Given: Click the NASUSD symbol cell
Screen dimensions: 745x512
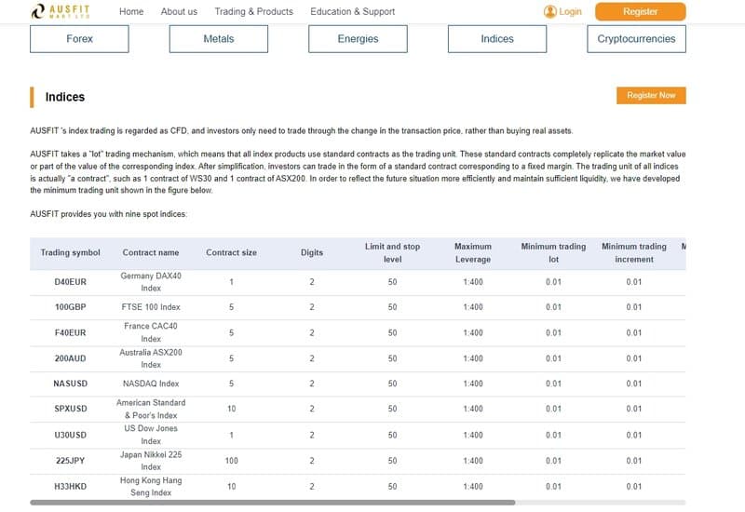Looking at the screenshot, I should click(71, 384).
